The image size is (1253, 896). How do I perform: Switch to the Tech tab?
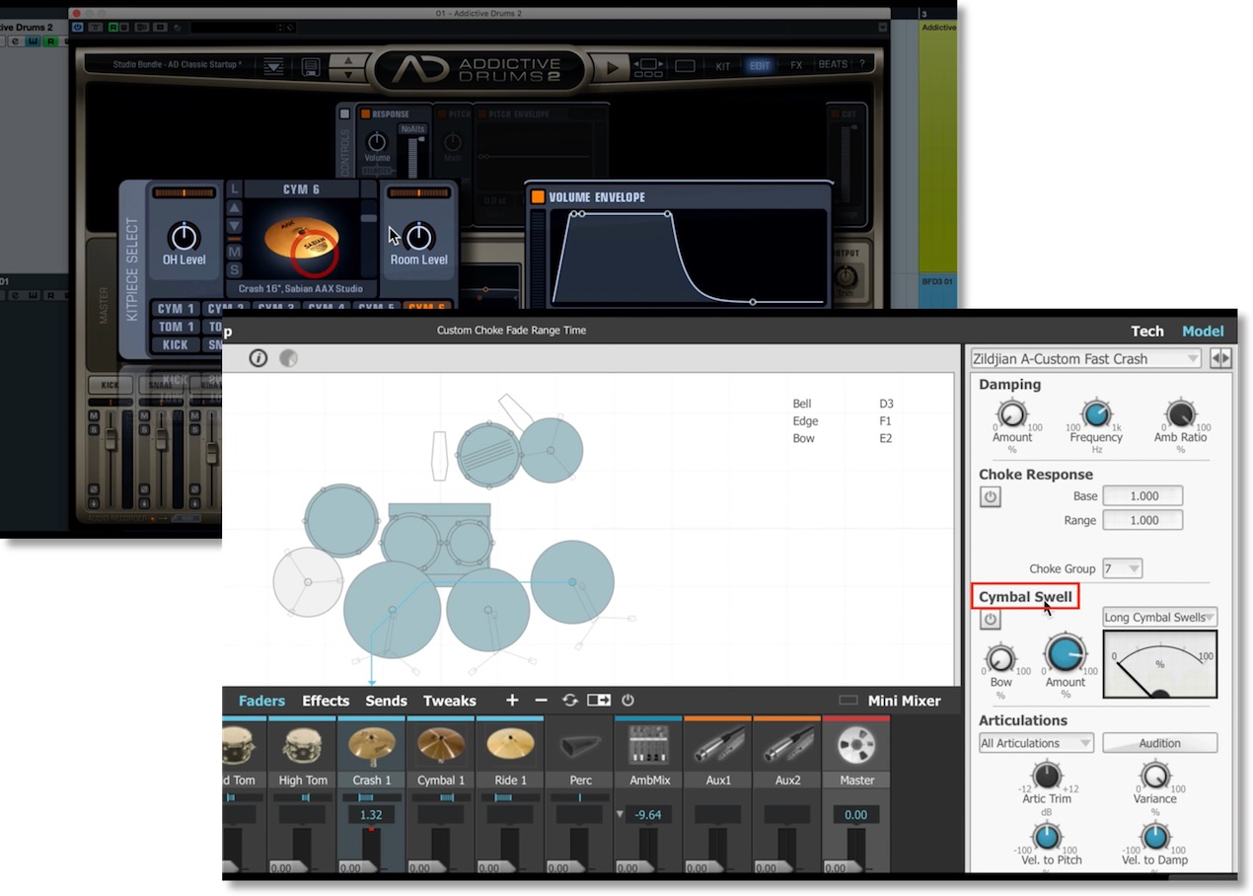1147,332
